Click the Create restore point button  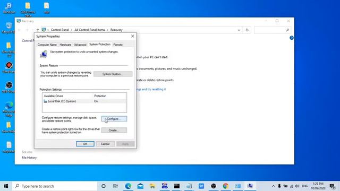point(114,130)
